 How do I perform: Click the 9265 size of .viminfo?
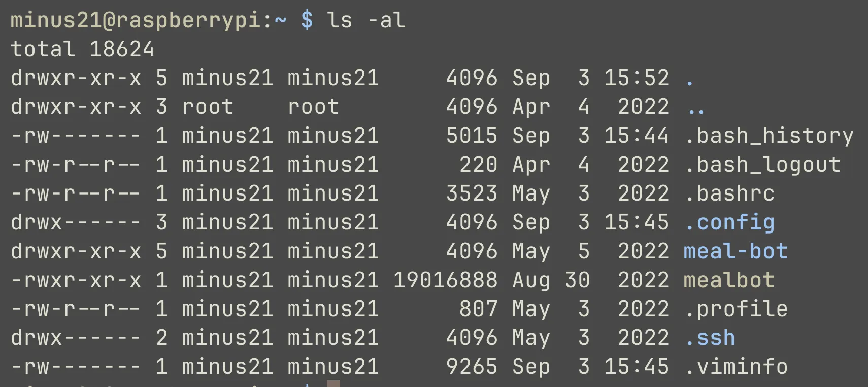pyautogui.click(x=472, y=367)
